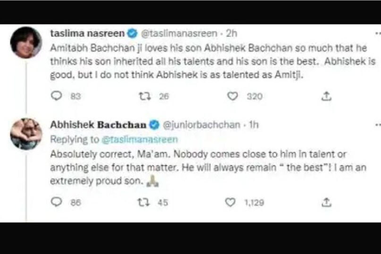Click the Abhishek Bachchan display name

[x=98, y=125]
